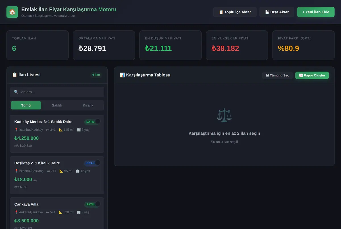
Task: Tick the Çankaya Villa listing checkbox
Action: coord(98,204)
